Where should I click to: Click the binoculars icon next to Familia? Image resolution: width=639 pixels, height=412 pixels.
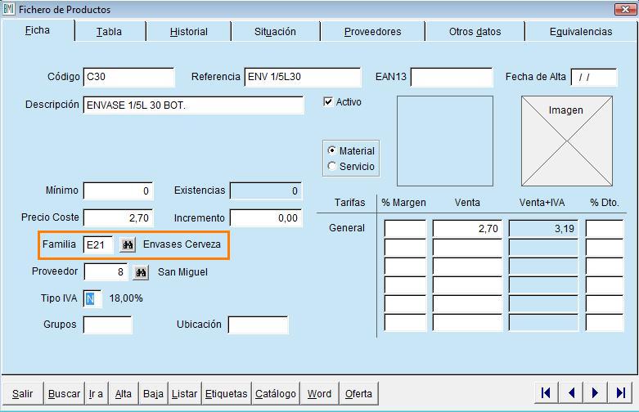pyautogui.click(x=127, y=244)
